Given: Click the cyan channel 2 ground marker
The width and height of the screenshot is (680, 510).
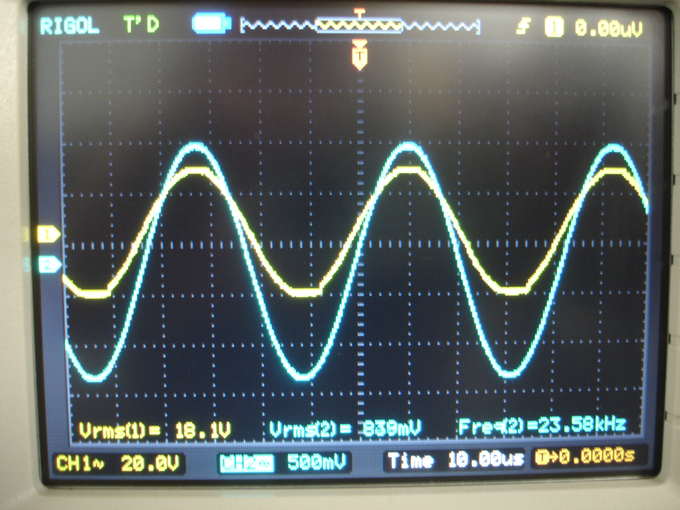Looking at the screenshot, I should (50, 264).
